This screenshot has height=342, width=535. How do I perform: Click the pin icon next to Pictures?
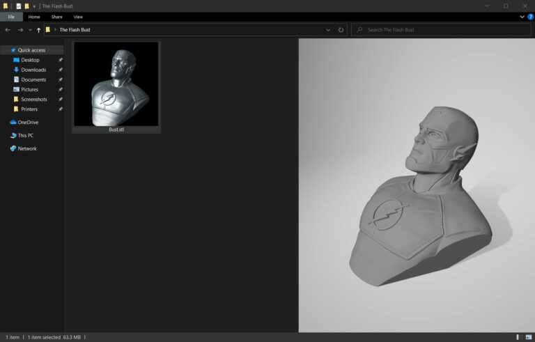click(x=61, y=90)
